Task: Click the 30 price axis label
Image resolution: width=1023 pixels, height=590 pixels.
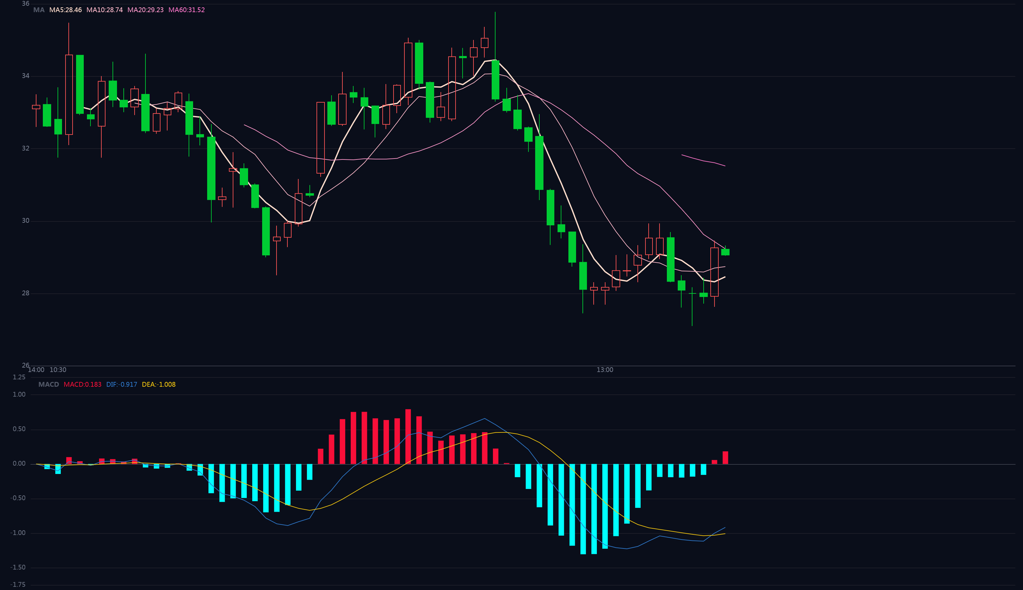Action: [26, 221]
